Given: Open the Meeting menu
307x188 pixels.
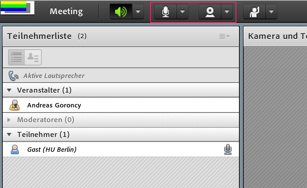Looking at the screenshot, I should point(66,11).
